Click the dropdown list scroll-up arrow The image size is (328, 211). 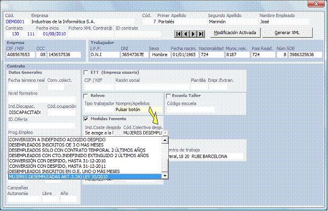(x=165, y=140)
